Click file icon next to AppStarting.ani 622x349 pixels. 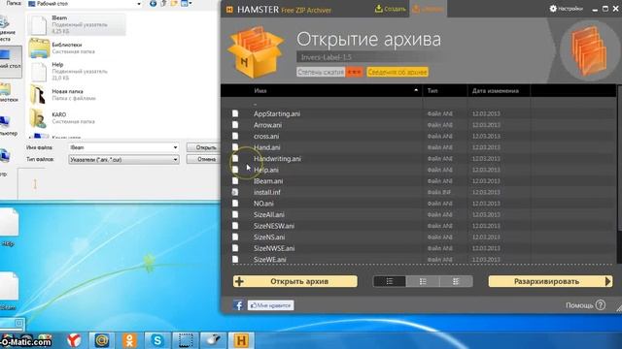coord(235,113)
